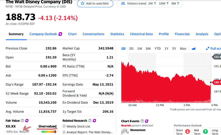Image resolution: width=221 pixels, height=135 pixels.
Task: Click the Visitors trend label
Action: pos(137,3)
